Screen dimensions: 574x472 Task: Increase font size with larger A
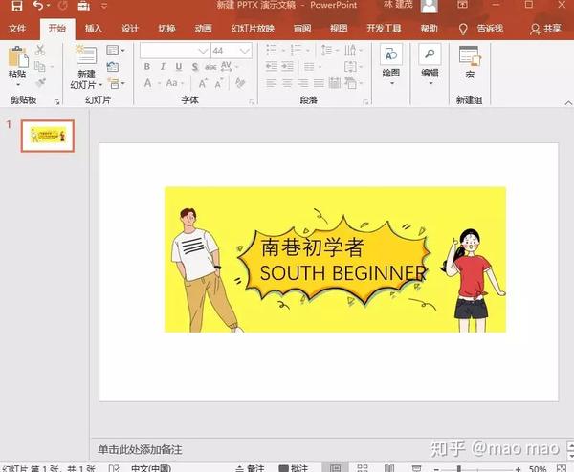click(203, 83)
